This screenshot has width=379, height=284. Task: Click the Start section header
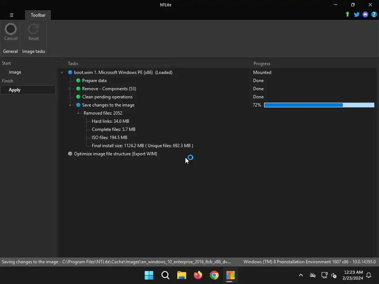[x=6, y=63]
